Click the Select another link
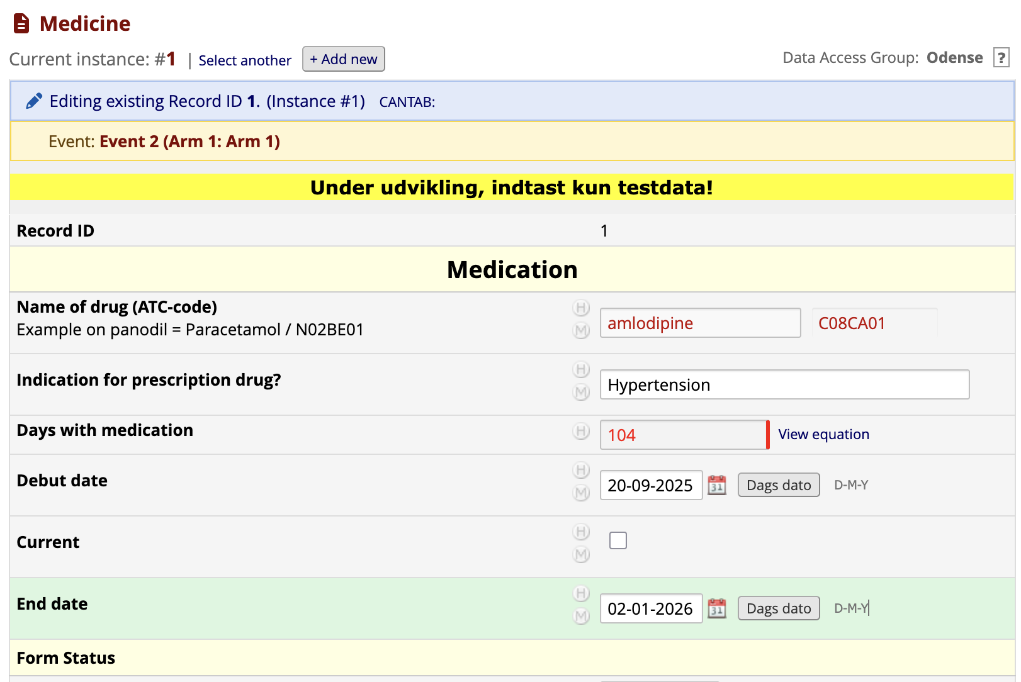Viewport: 1021px width, 682px height. pos(245,60)
